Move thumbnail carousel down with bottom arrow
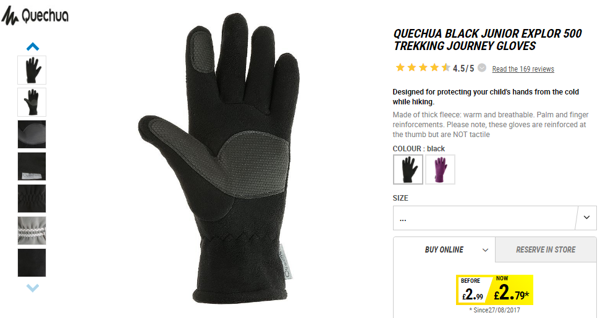Screen dimensions: 600x318 point(33,287)
